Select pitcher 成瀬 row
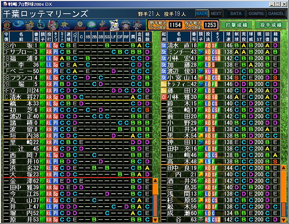This screenshot has height=224, width=289. click(220, 213)
